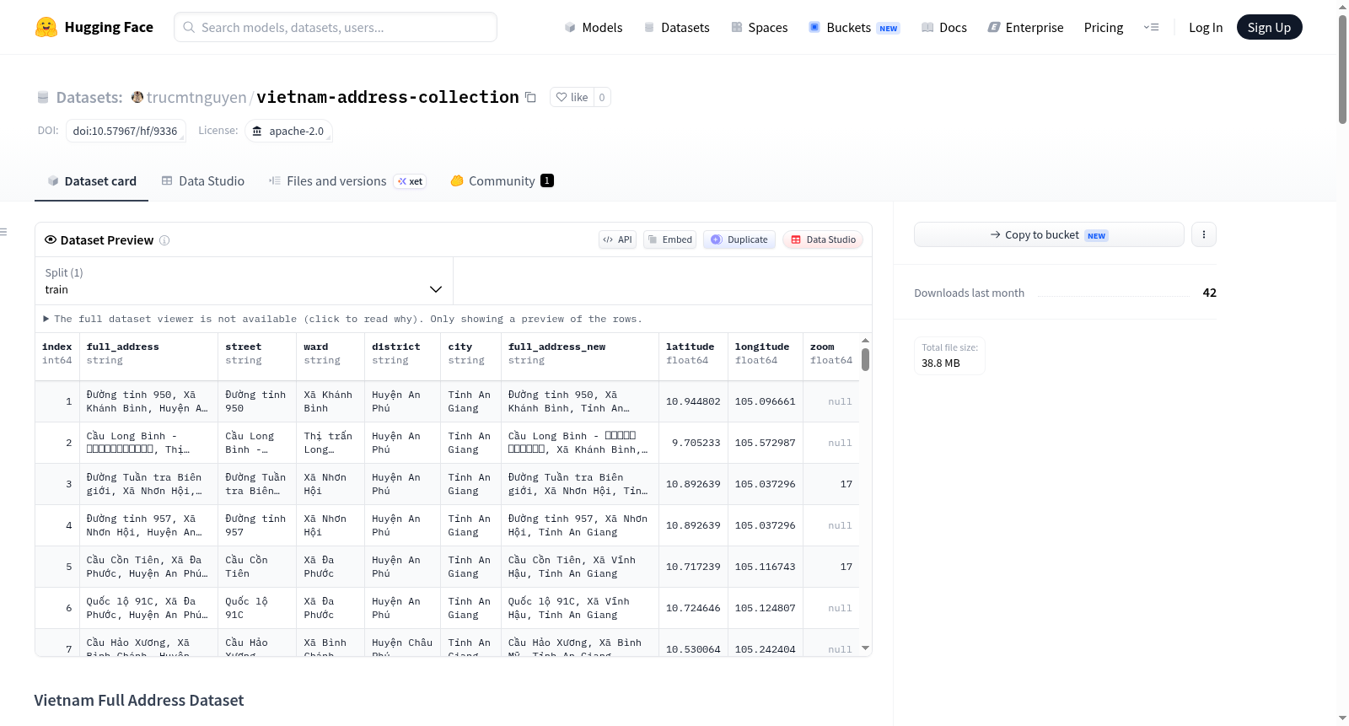Click Downloads last month value 42
The image size is (1349, 726).
1209,293
